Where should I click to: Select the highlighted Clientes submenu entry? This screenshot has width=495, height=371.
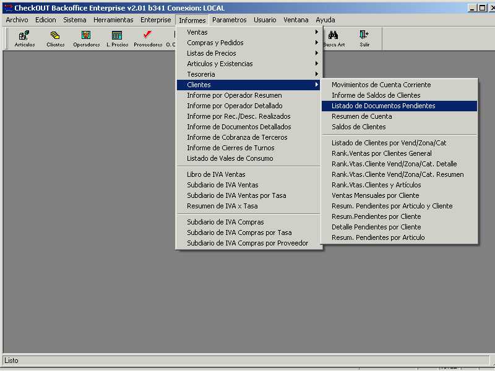pyautogui.click(x=249, y=85)
